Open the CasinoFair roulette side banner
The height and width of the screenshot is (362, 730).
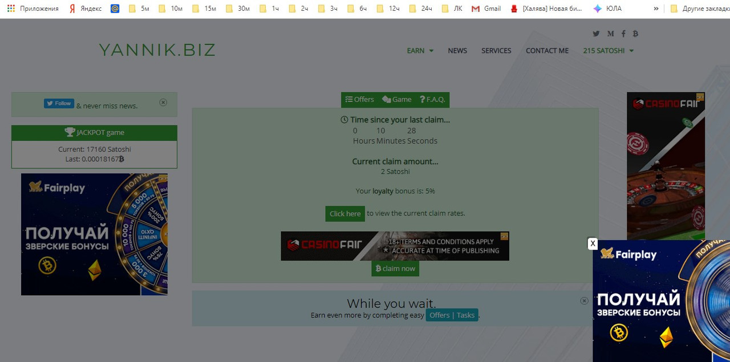pyautogui.click(x=666, y=166)
